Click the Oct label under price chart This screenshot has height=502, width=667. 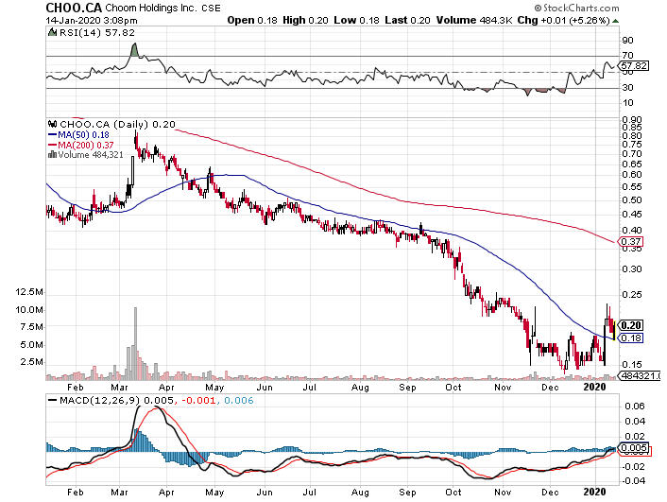click(454, 388)
